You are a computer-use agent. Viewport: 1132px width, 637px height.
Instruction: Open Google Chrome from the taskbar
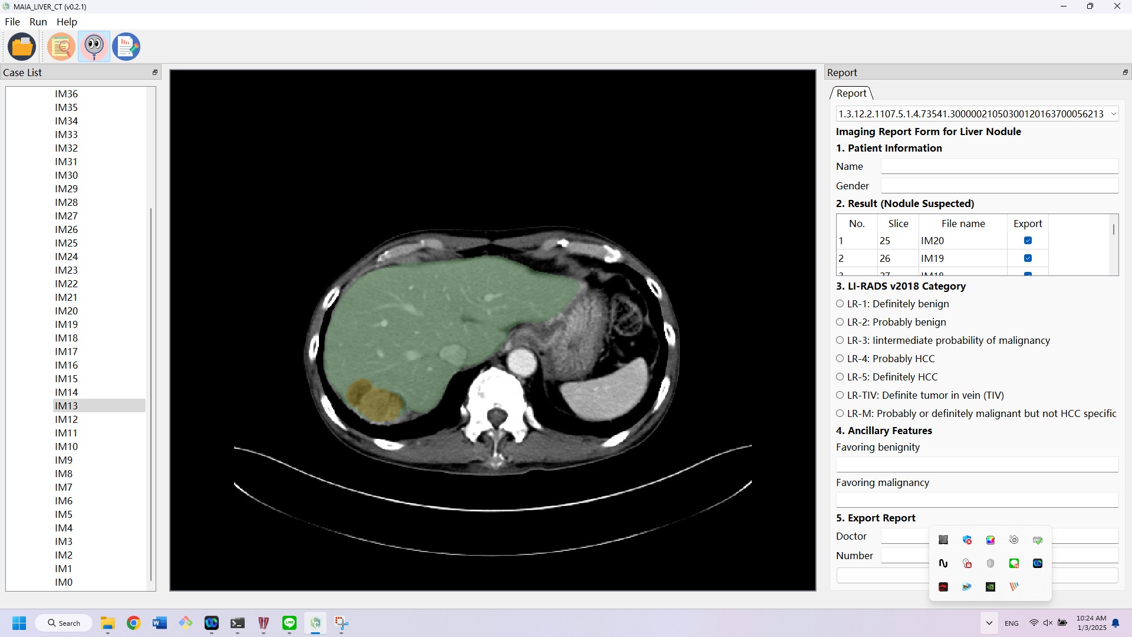[x=134, y=623]
